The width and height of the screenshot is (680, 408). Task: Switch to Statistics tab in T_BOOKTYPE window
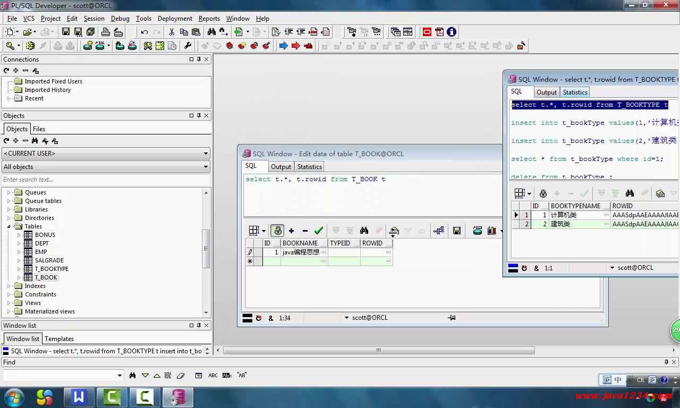(x=575, y=92)
